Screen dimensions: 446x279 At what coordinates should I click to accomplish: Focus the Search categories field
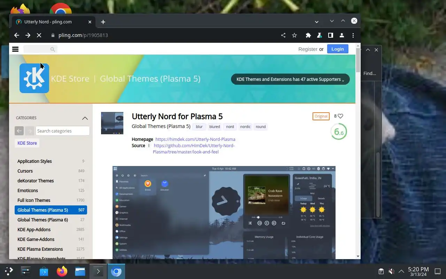click(x=62, y=131)
